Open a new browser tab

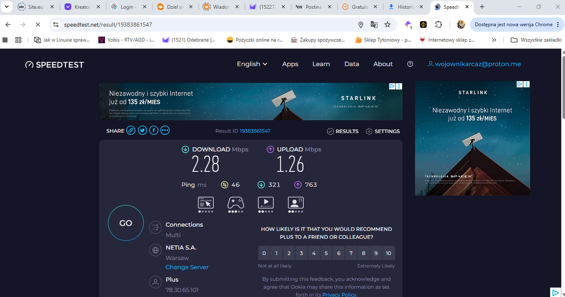482,7
